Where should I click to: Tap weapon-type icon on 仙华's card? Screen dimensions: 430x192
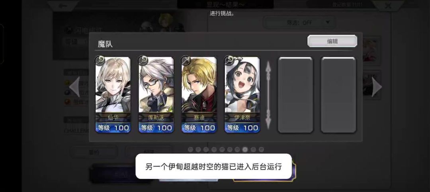point(100,61)
